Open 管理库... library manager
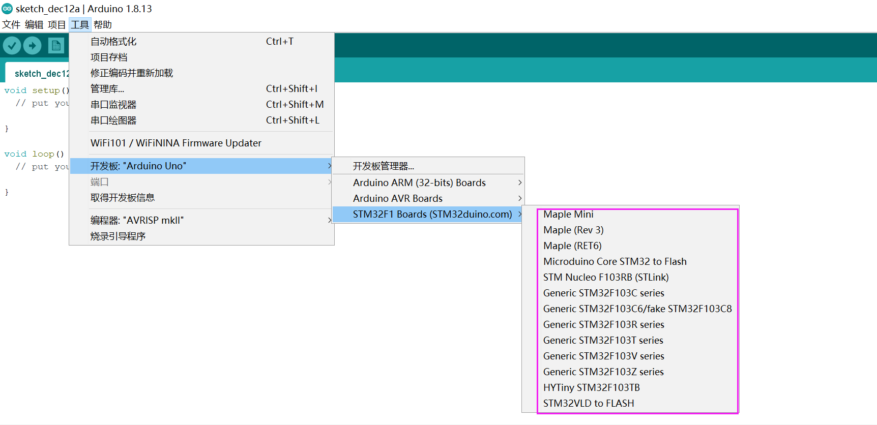877x425 pixels. coord(201,88)
